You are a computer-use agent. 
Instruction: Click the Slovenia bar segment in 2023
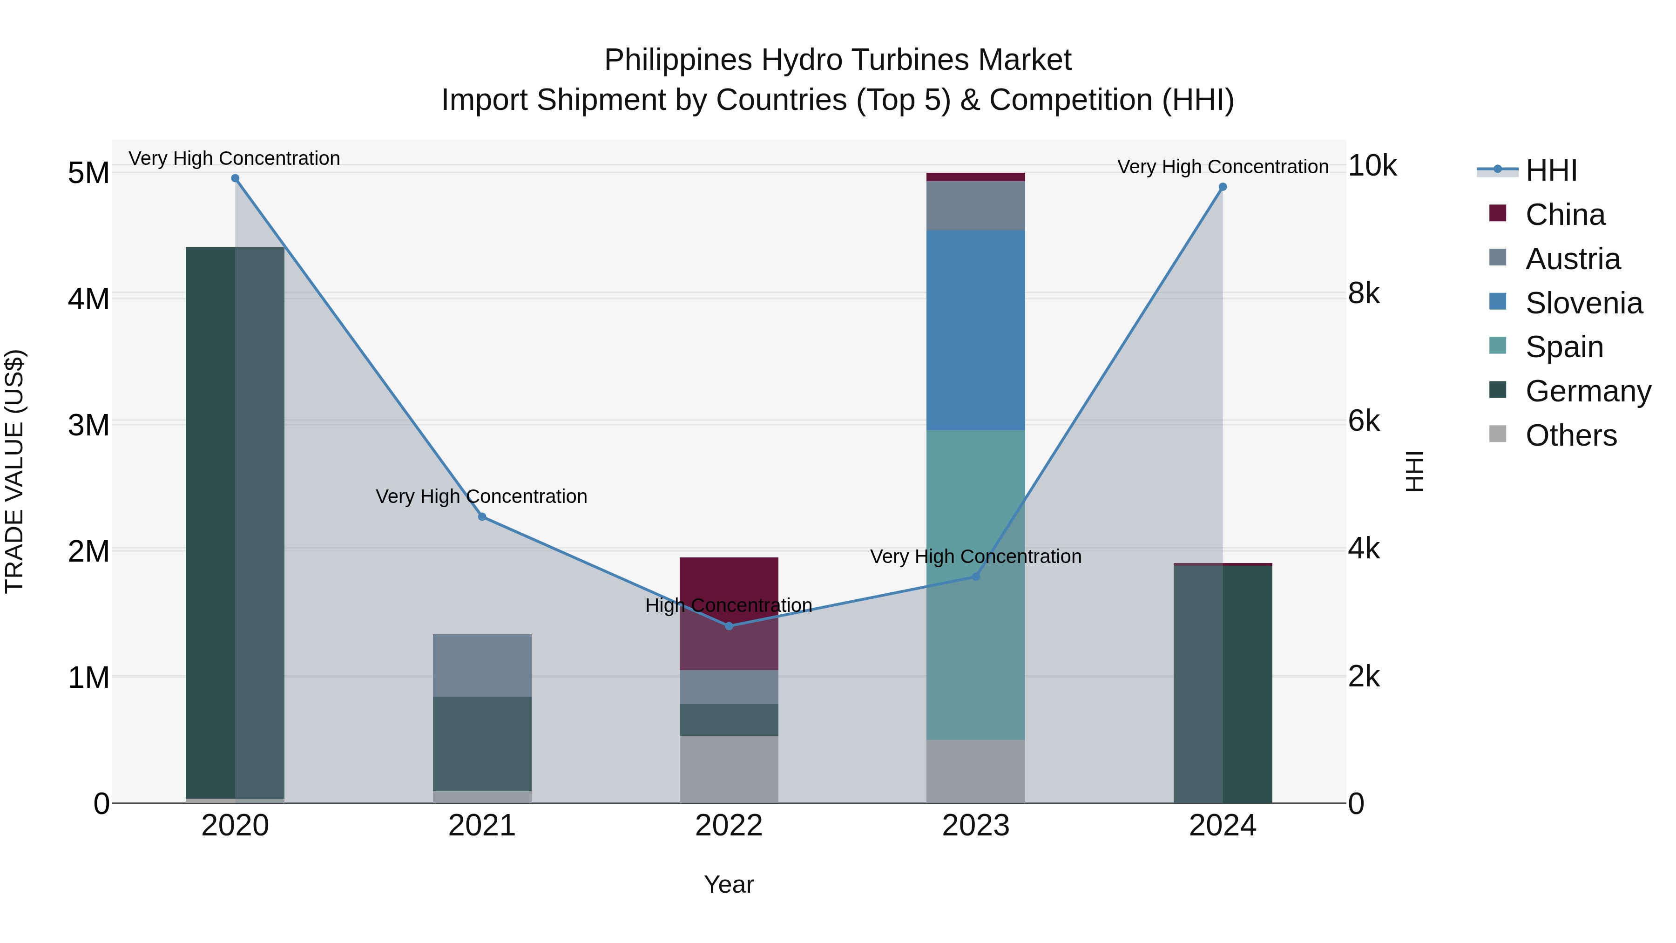pos(976,331)
